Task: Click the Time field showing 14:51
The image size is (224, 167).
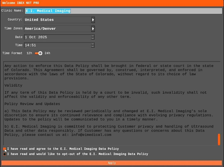Action: [57, 45]
